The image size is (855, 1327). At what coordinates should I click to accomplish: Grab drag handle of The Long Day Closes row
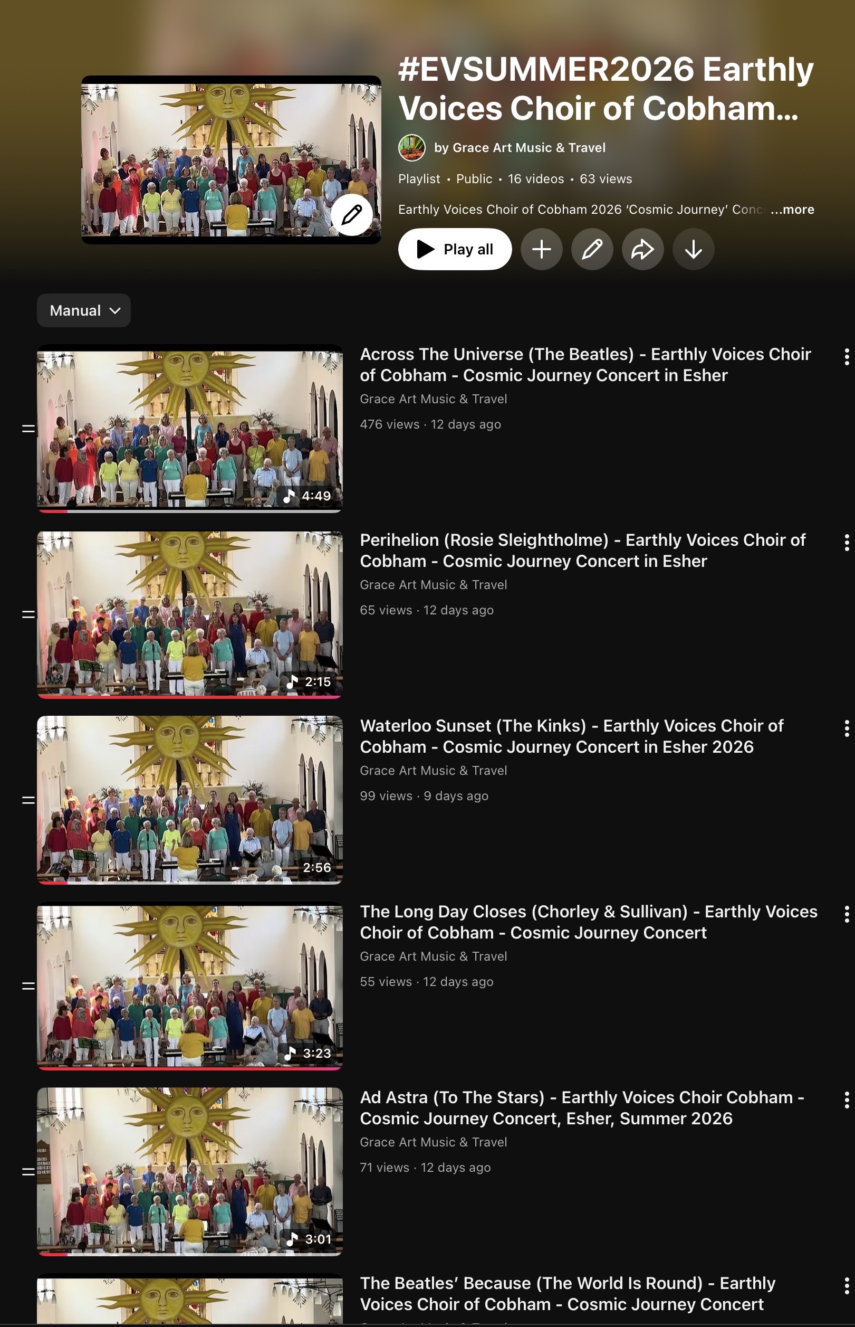point(28,986)
